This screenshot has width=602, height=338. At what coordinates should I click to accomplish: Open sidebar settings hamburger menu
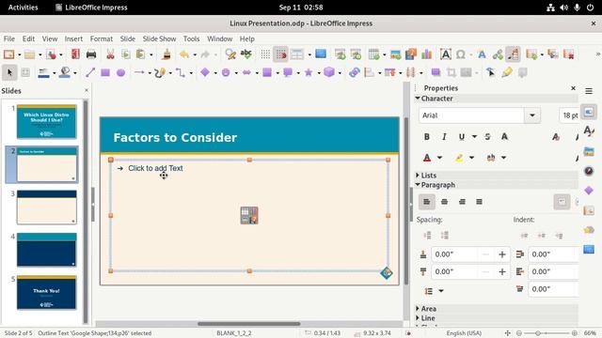click(x=589, y=91)
